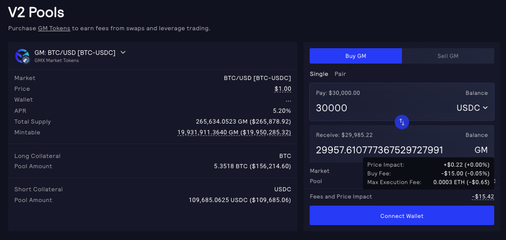Click the Max Execution Fee 0.0003 ETH row
506x240 pixels.
point(428,182)
